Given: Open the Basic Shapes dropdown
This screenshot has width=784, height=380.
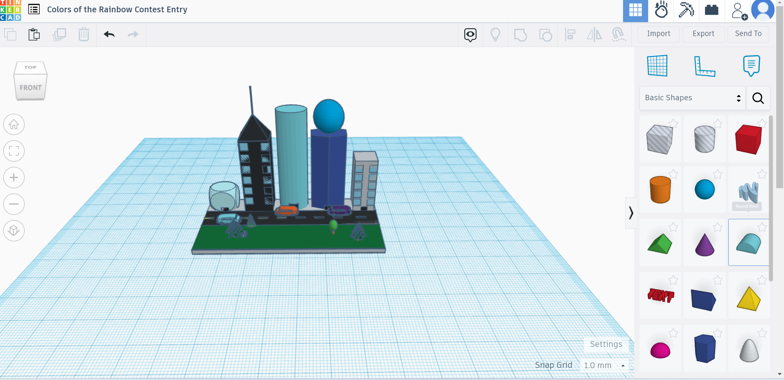Looking at the screenshot, I should click(x=692, y=98).
